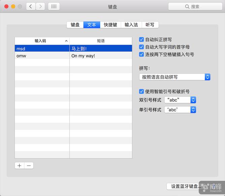The width and height of the screenshot is (225, 196).
Task: Go forward with the right chevron button
Action: pos(40,6)
